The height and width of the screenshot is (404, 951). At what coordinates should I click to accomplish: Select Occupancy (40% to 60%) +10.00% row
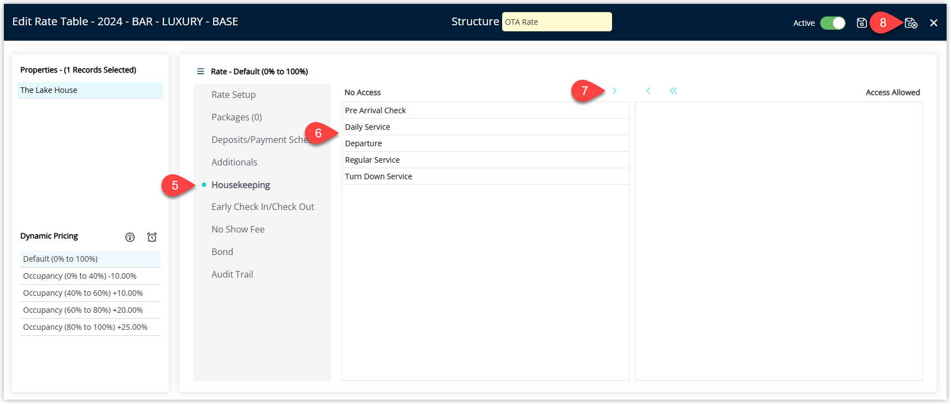(90, 293)
